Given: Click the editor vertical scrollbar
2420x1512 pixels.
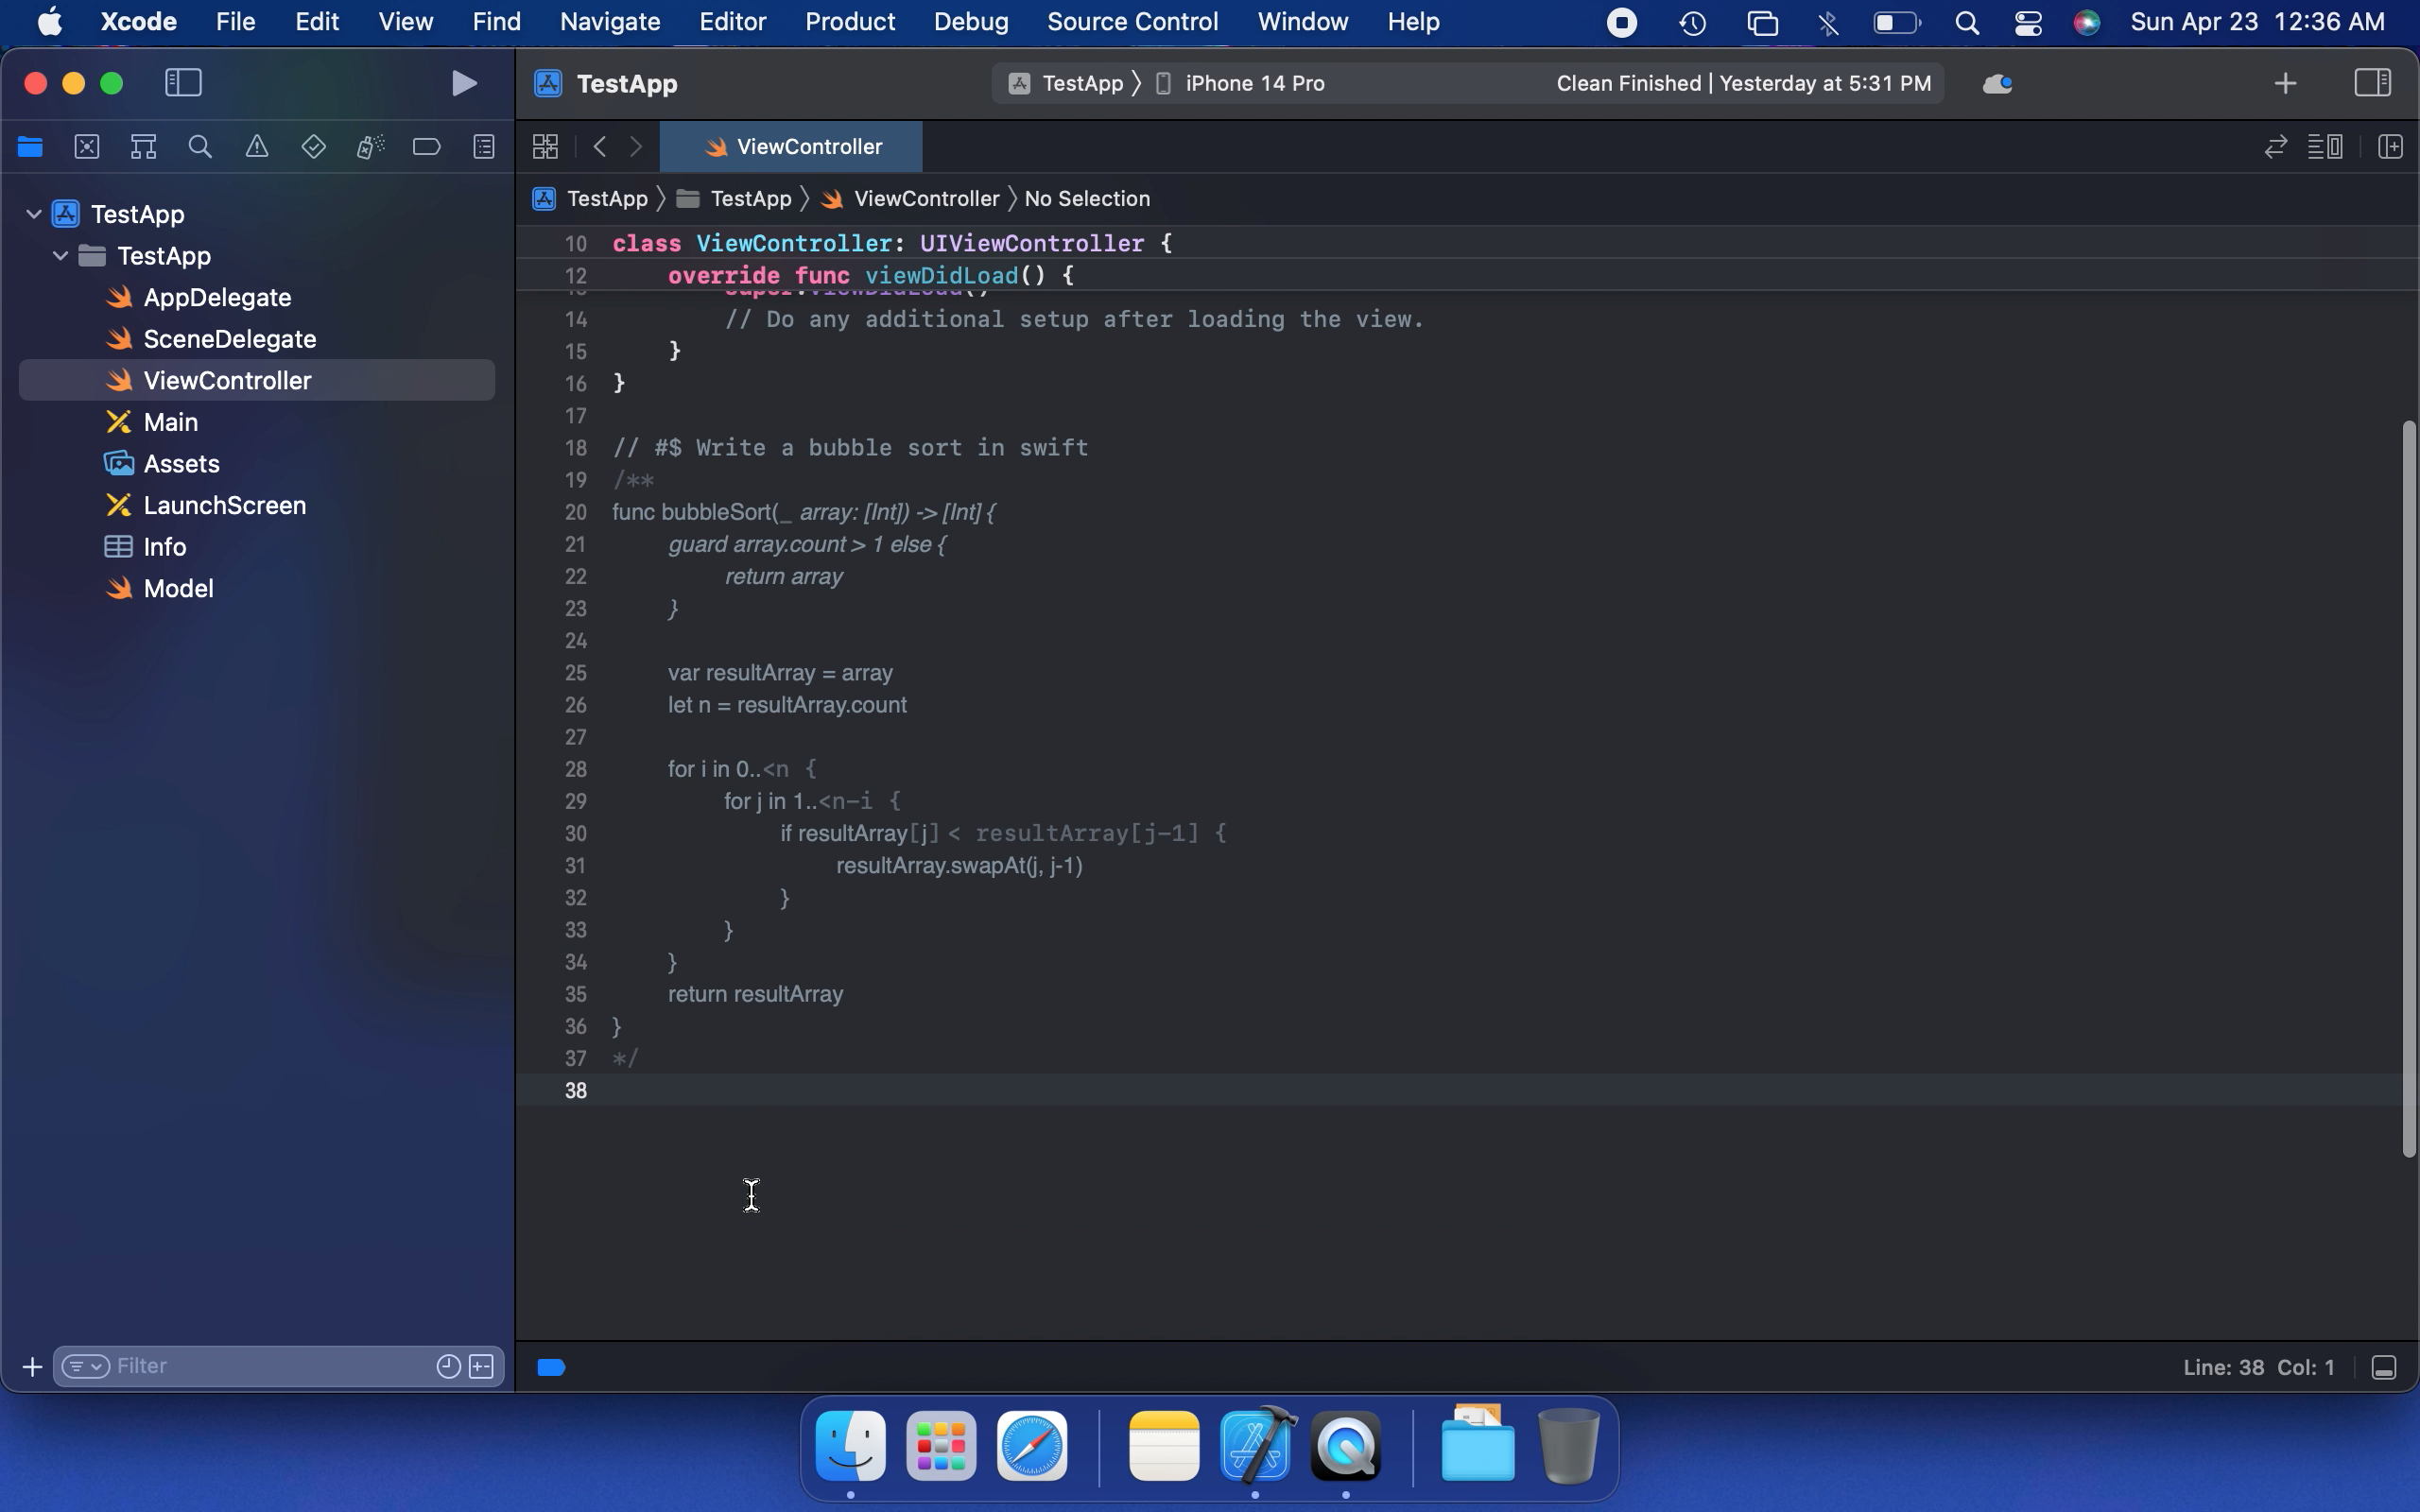Looking at the screenshot, I should [2408, 788].
